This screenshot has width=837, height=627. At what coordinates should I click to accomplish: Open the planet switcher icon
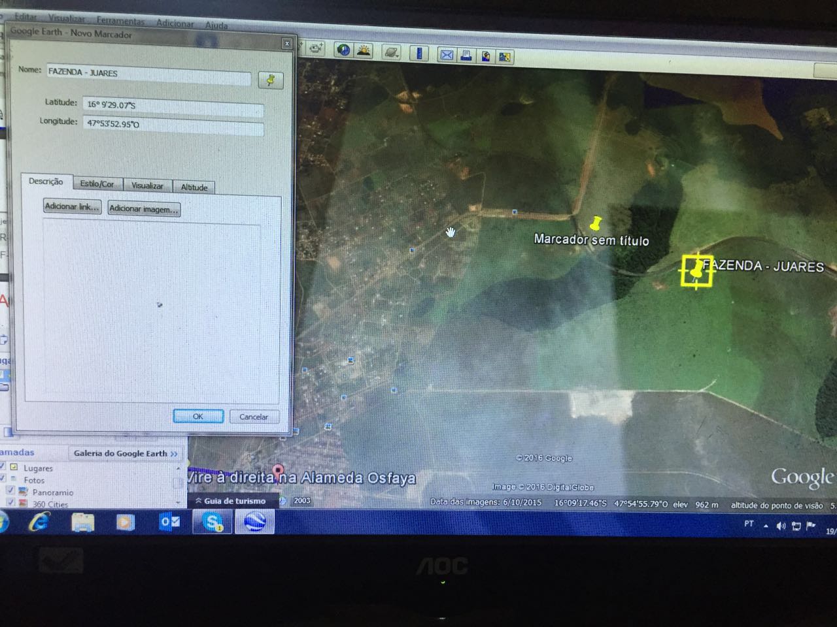point(391,52)
